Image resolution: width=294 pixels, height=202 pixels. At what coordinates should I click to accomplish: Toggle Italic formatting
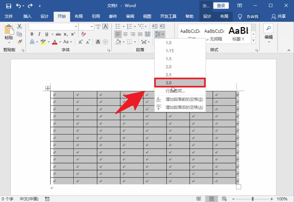tap(39, 34)
